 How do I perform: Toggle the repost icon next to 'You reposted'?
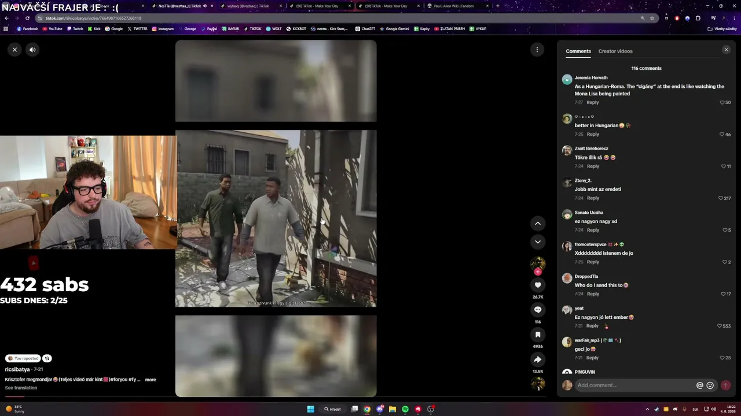click(47, 358)
